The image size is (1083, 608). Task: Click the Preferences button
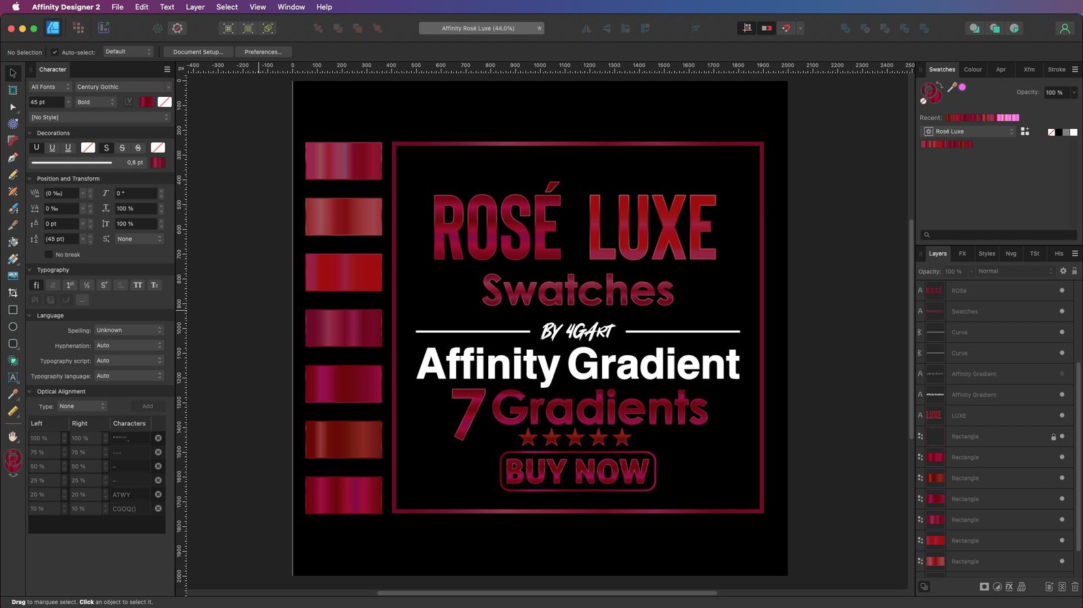(263, 52)
